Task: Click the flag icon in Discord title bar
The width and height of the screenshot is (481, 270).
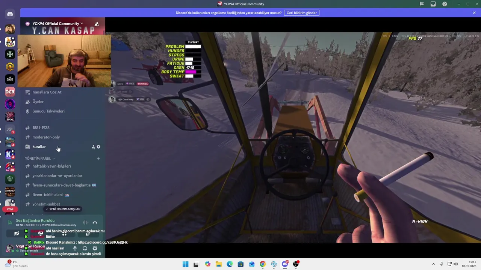Action: coord(422,4)
